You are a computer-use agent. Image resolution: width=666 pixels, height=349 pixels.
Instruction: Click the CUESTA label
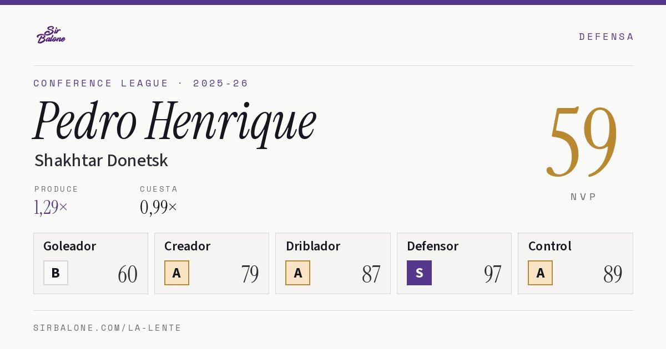(x=159, y=189)
